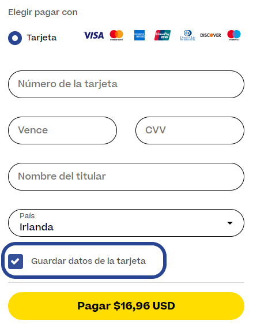The width and height of the screenshot is (253, 332).
Task: Select the Tarjeta radio button
Action: pos(15,38)
